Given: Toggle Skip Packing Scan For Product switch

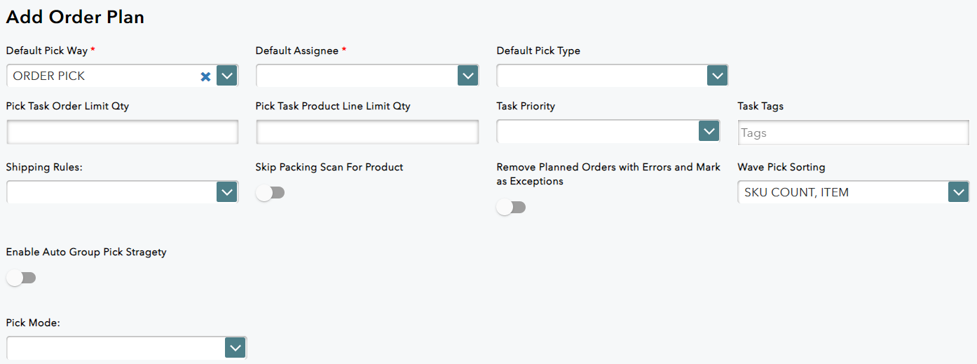Looking at the screenshot, I should point(271,193).
